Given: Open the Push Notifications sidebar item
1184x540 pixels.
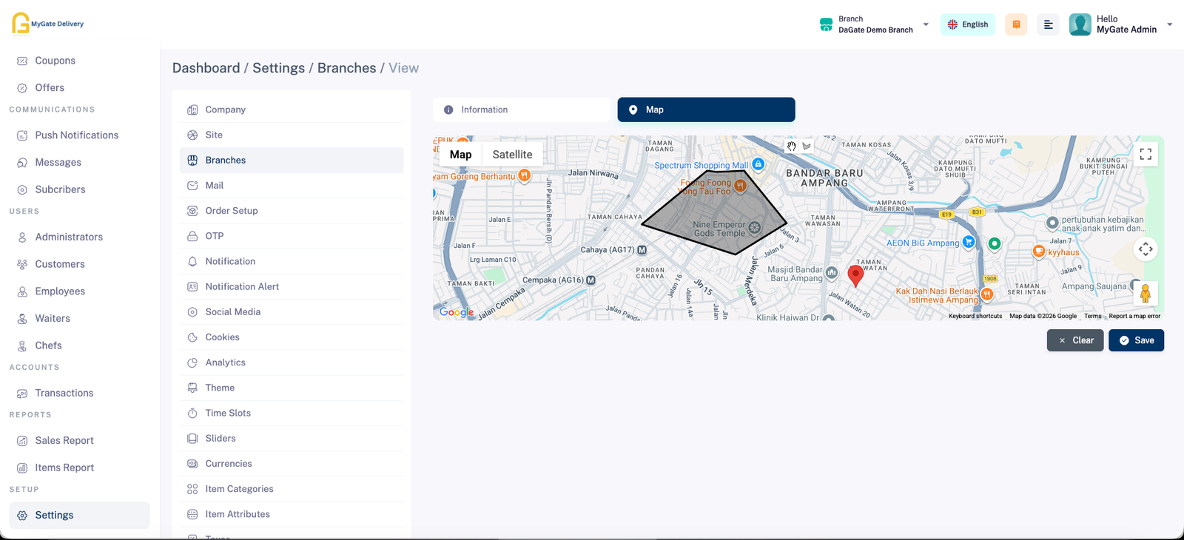Looking at the screenshot, I should [77, 135].
